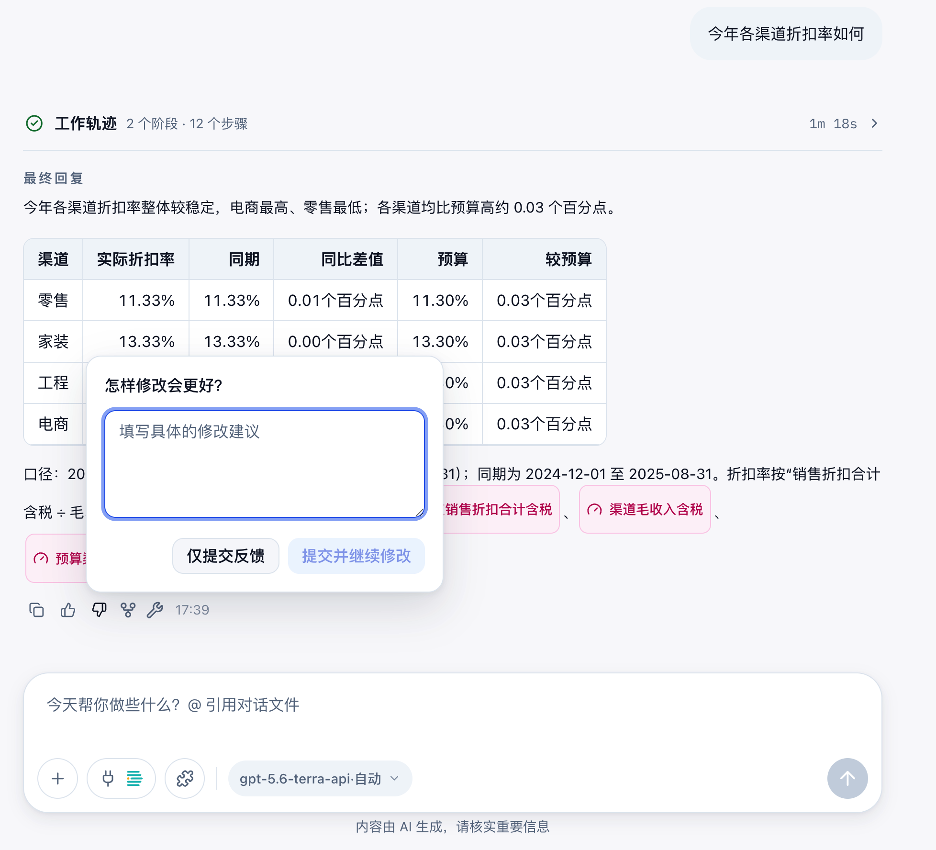Select the 零售 row label
Image resolution: width=936 pixels, height=850 pixels.
(53, 300)
